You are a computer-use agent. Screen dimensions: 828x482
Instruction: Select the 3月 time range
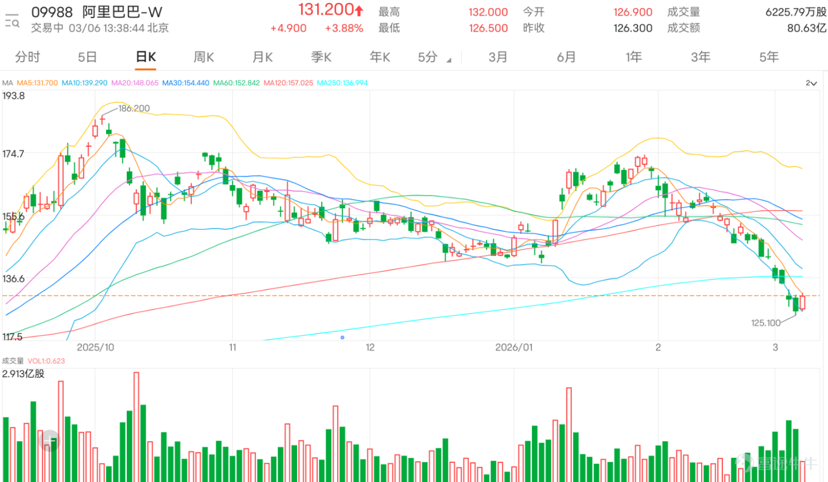coord(498,57)
